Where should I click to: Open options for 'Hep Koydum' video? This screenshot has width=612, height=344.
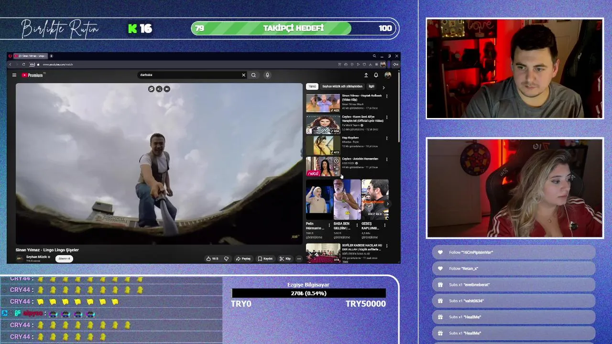click(x=387, y=138)
